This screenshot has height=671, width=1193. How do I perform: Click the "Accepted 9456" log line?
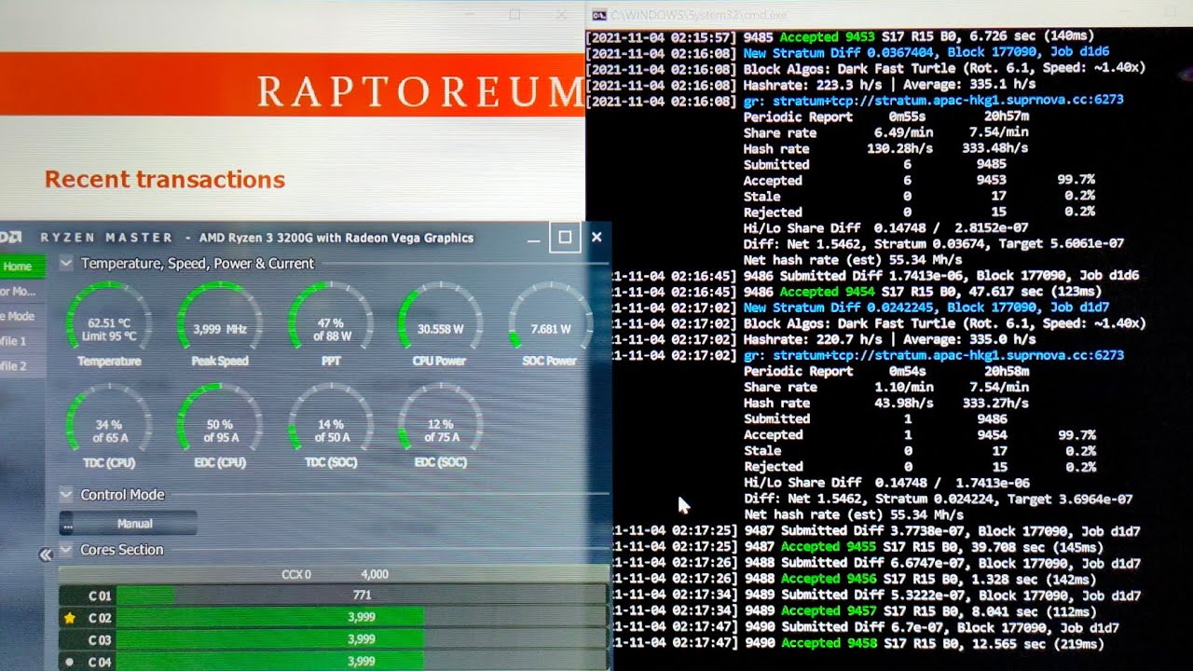point(854,579)
